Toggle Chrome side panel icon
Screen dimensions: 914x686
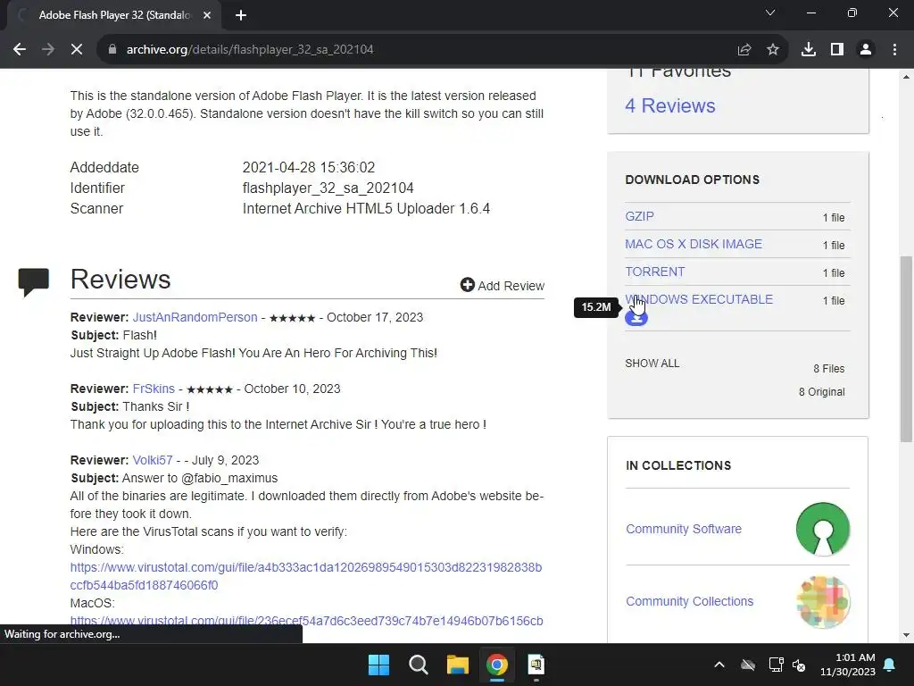(837, 50)
